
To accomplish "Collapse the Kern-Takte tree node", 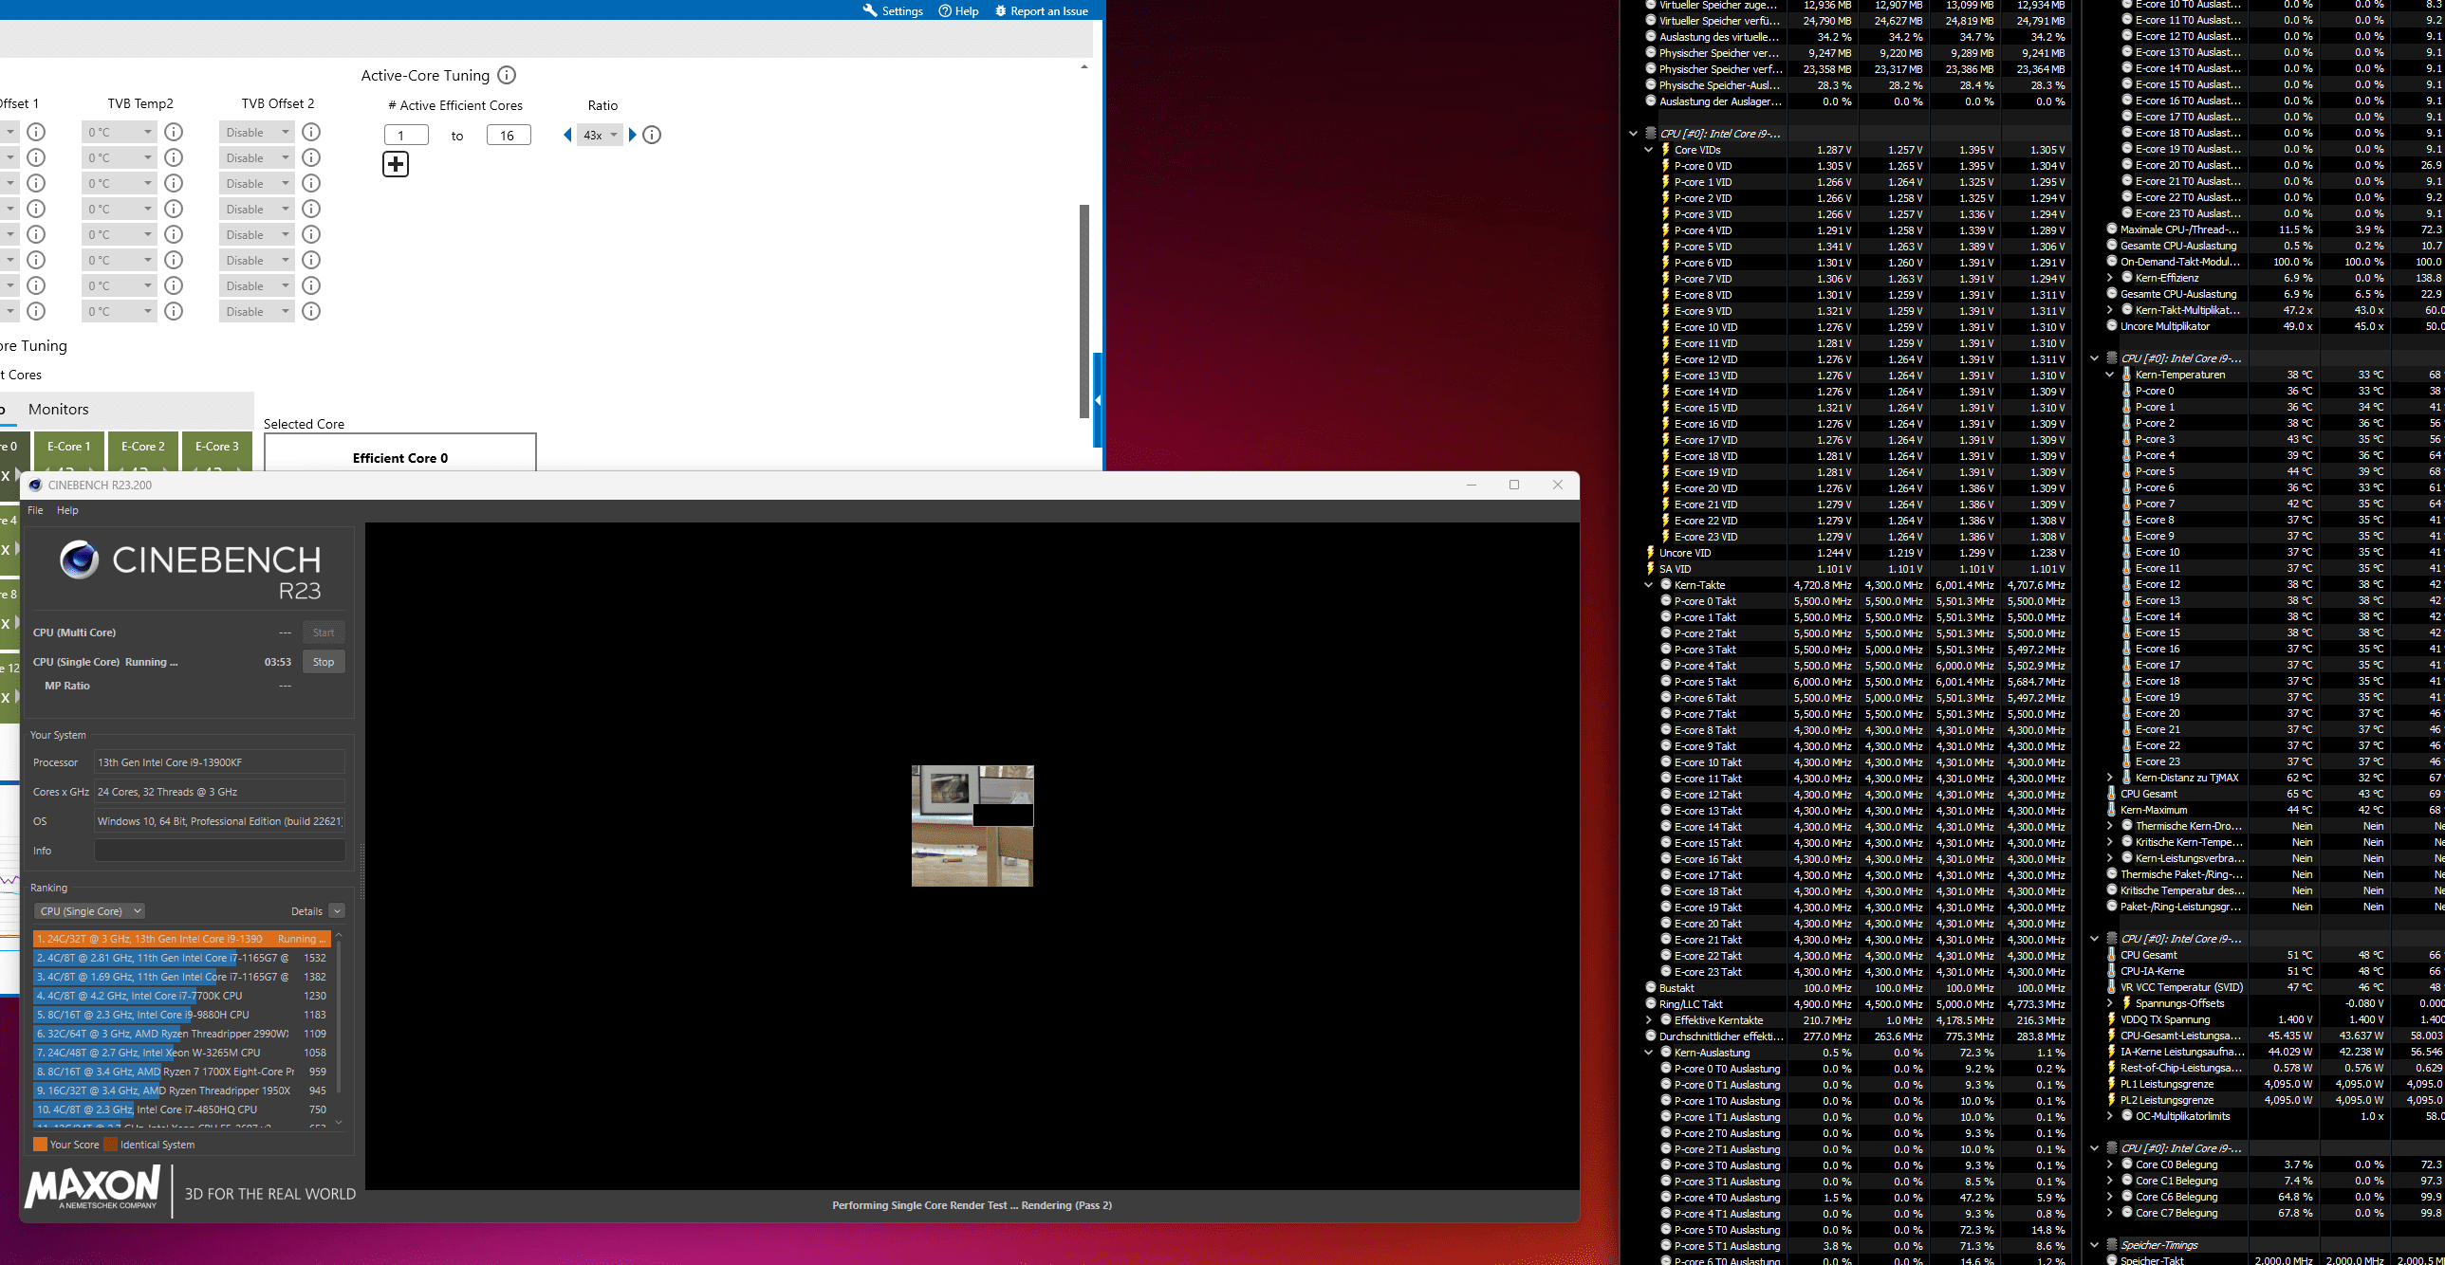I will [1649, 585].
